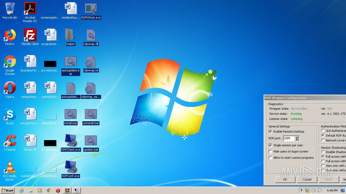
Task: Enable Hide users on logon screen
Action: (270, 151)
